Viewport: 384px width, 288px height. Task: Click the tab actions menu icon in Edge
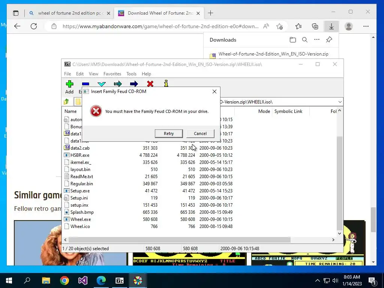point(16,13)
